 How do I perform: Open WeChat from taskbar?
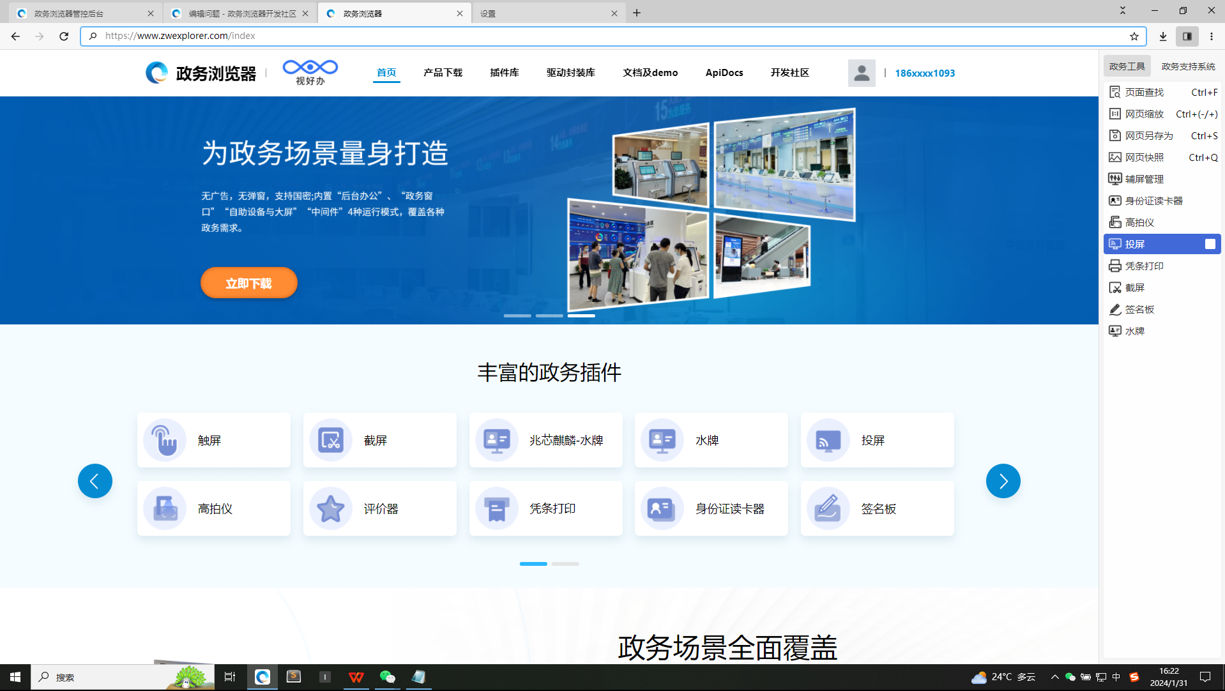(x=387, y=677)
